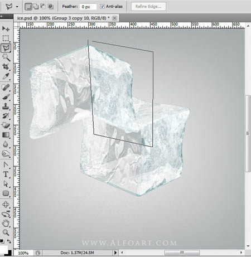Open the status bar info arrow menu
Viewport: 251px width, 257px height.
point(115,253)
